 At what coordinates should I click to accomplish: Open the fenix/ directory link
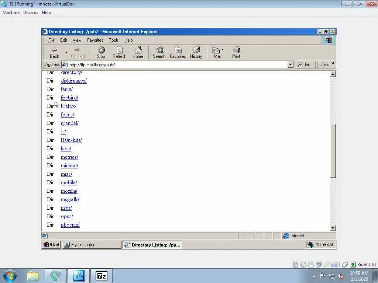tap(67, 89)
